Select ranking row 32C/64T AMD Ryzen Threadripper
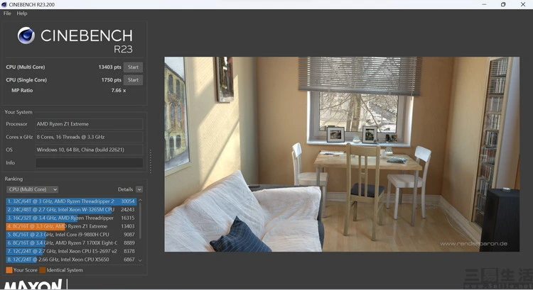This screenshot has height=290, width=533. [x=71, y=201]
